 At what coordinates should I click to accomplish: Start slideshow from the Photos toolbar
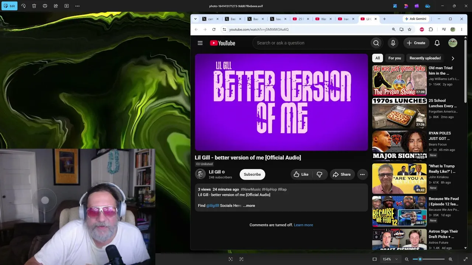click(x=67, y=6)
